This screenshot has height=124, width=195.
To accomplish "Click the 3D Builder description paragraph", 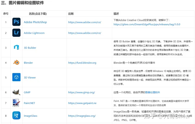I will pos(153,48).
